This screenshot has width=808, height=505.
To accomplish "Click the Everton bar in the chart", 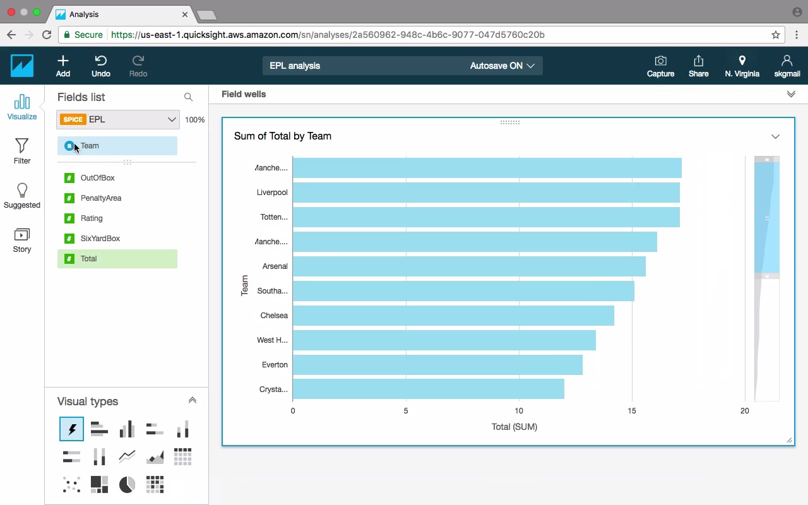I will coord(437,365).
